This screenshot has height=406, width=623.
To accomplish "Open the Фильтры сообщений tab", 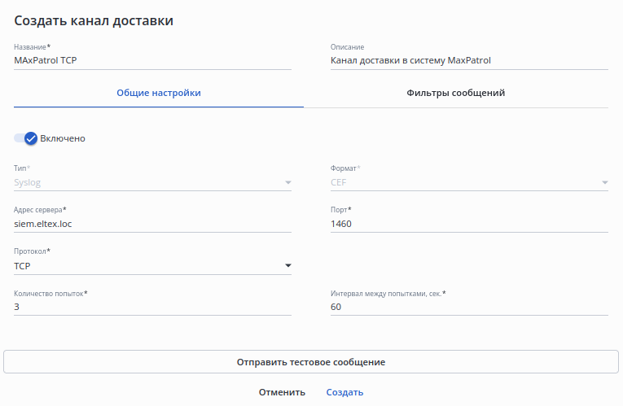I will pyautogui.click(x=456, y=93).
